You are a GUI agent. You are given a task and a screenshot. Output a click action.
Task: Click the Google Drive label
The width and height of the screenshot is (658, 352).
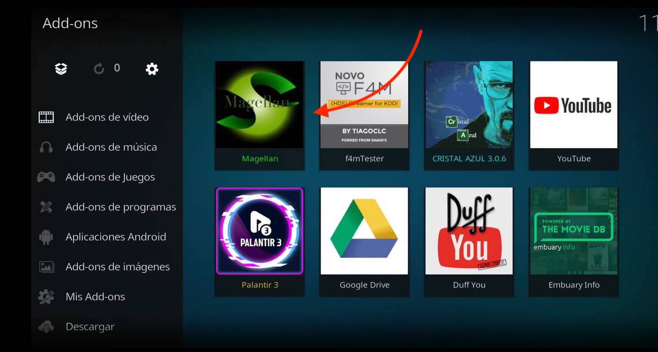point(364,285)
